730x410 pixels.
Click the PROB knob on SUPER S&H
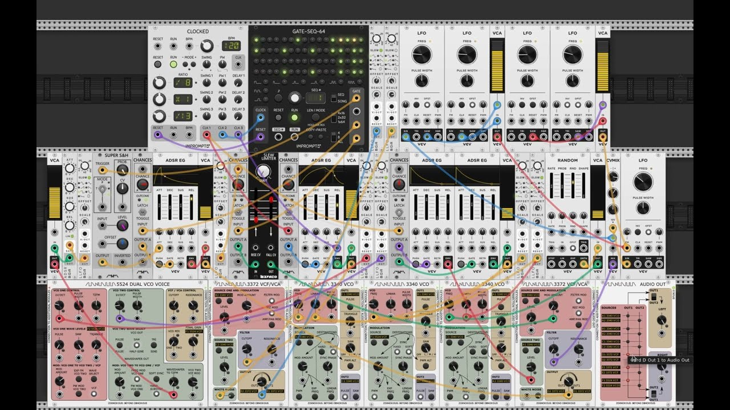[122, 170]
